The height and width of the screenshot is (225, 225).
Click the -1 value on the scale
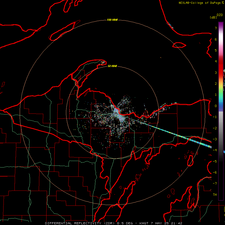(x=215, y=117)
